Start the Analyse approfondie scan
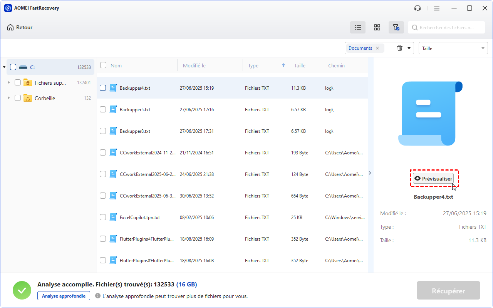Screen dimensions: 493x308 tap(64, 296)
